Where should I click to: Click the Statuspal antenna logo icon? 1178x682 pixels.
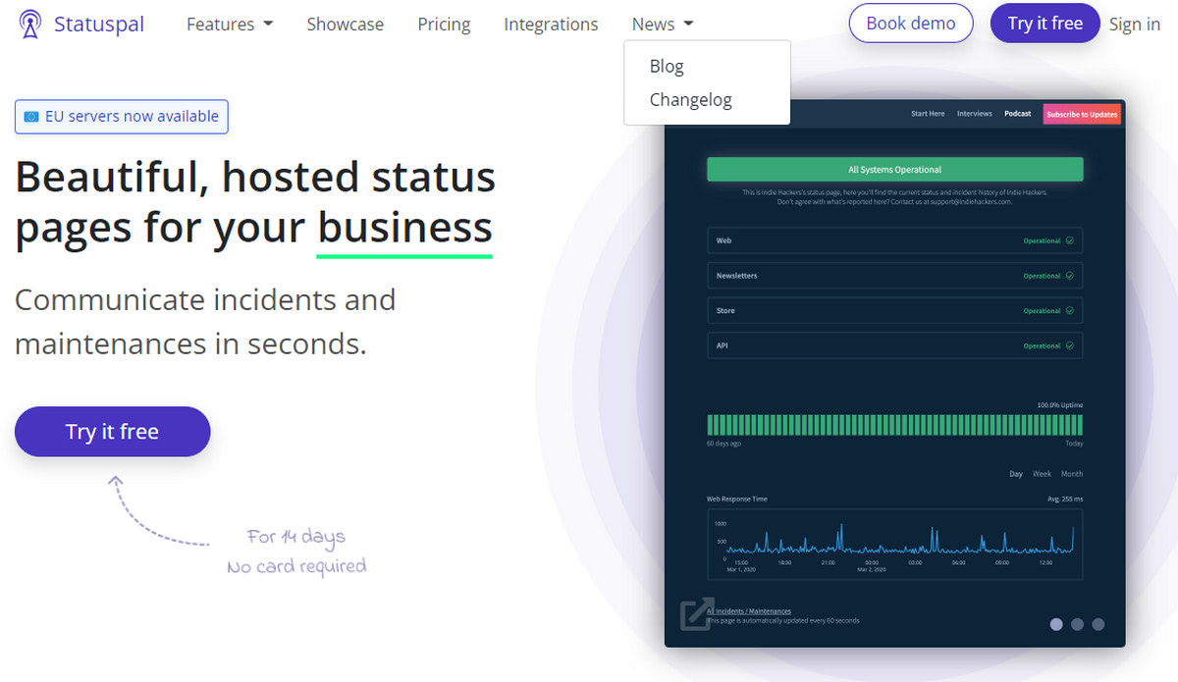pos(29,23)
